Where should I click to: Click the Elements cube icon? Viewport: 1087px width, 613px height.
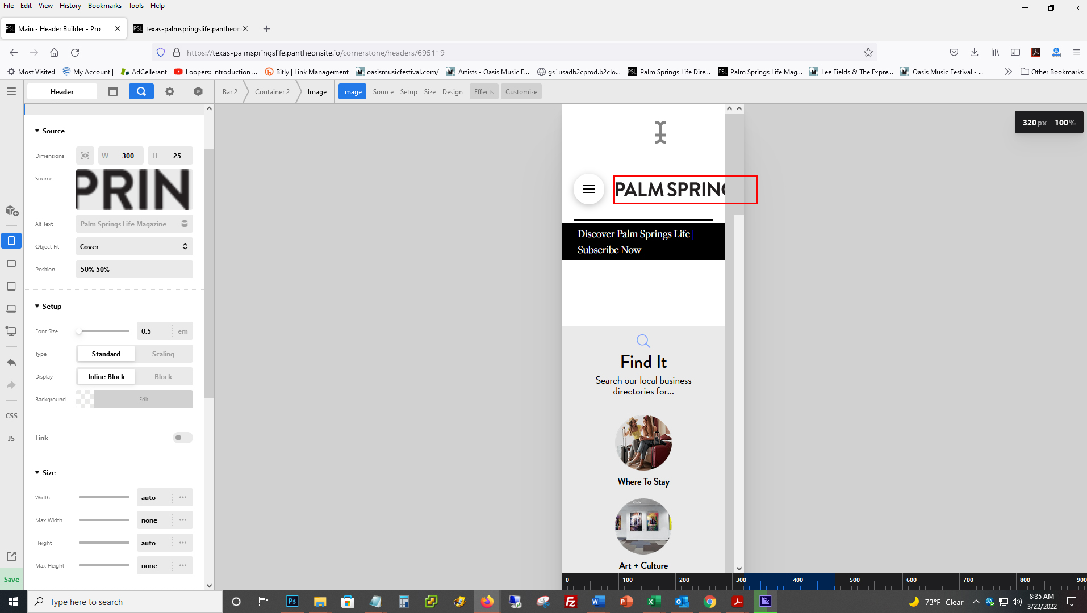198,91
